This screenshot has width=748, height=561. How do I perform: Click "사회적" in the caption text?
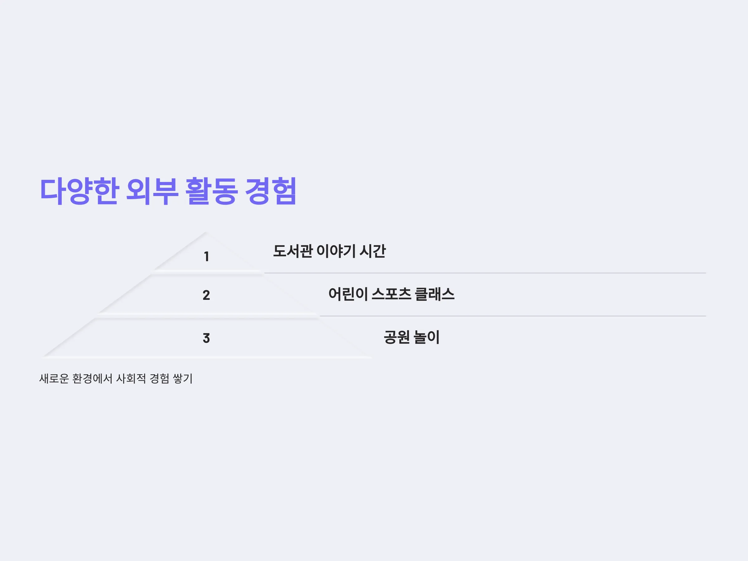131,378
